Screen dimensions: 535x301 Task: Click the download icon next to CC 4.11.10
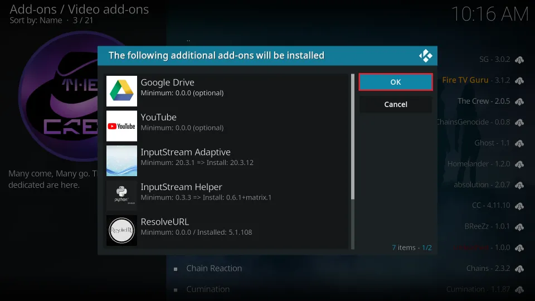click(x=519, y=206)
